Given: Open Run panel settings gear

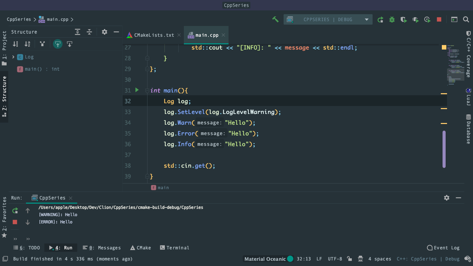Looking at the screenshot, I should pyautogui.click(x=447, y=198).
